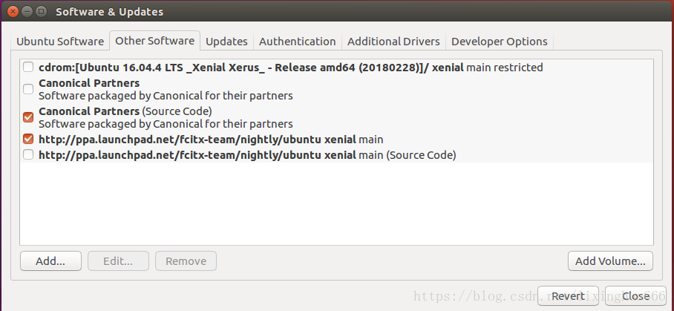Open the Updates tab
Image resolution: width=674 pixels, height=311 pixels.
226,42
